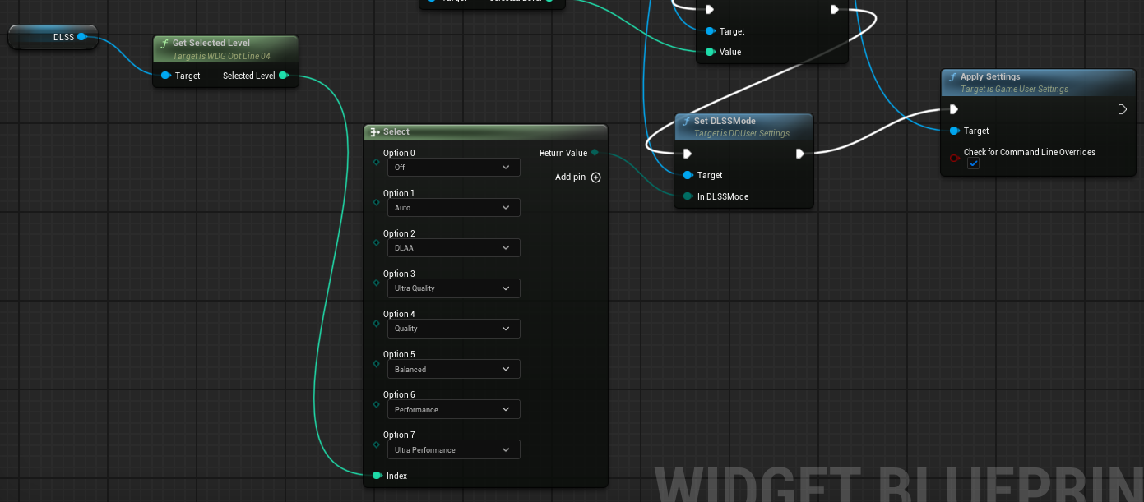Toggle Check for Command Line Overrides checkbox

[974, 163]
